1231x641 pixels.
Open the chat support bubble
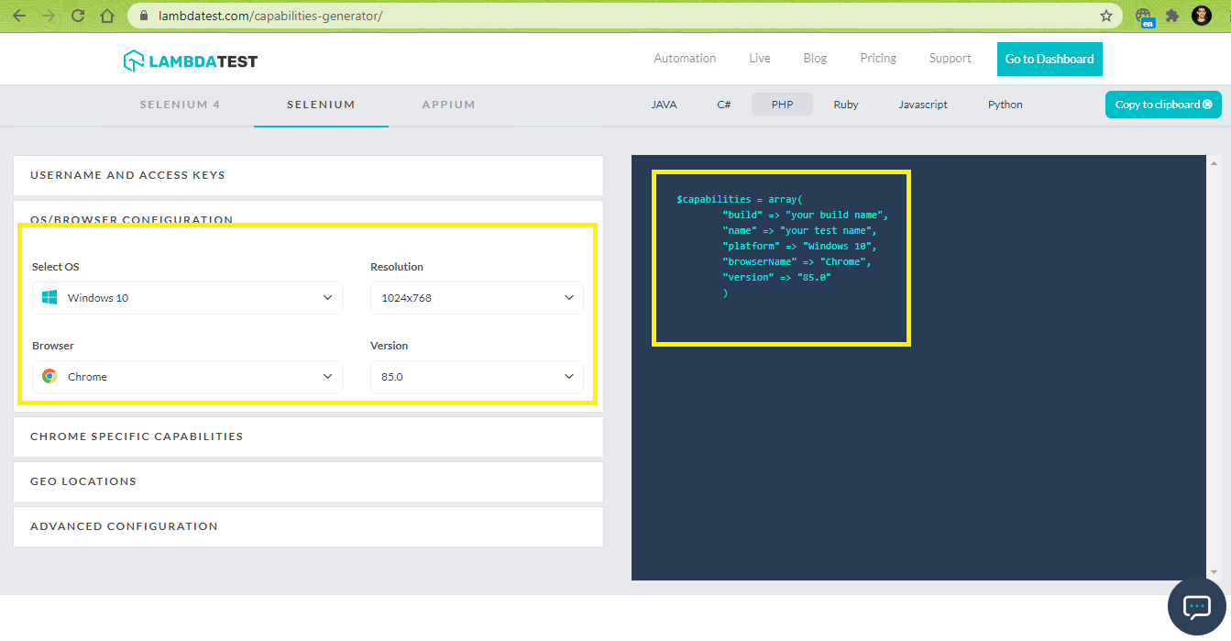pos(1197,606)
